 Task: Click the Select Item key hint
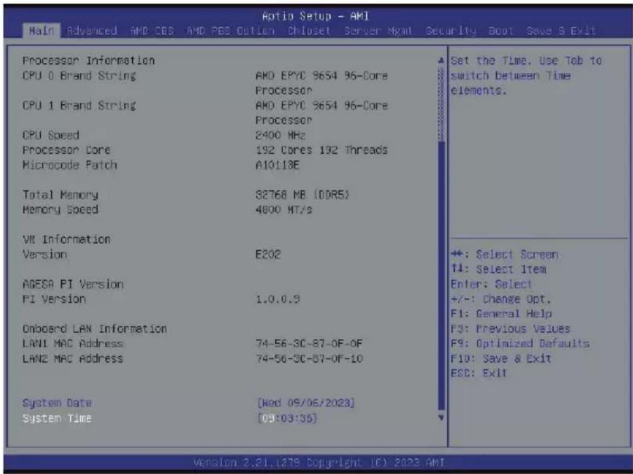[498, 269]
